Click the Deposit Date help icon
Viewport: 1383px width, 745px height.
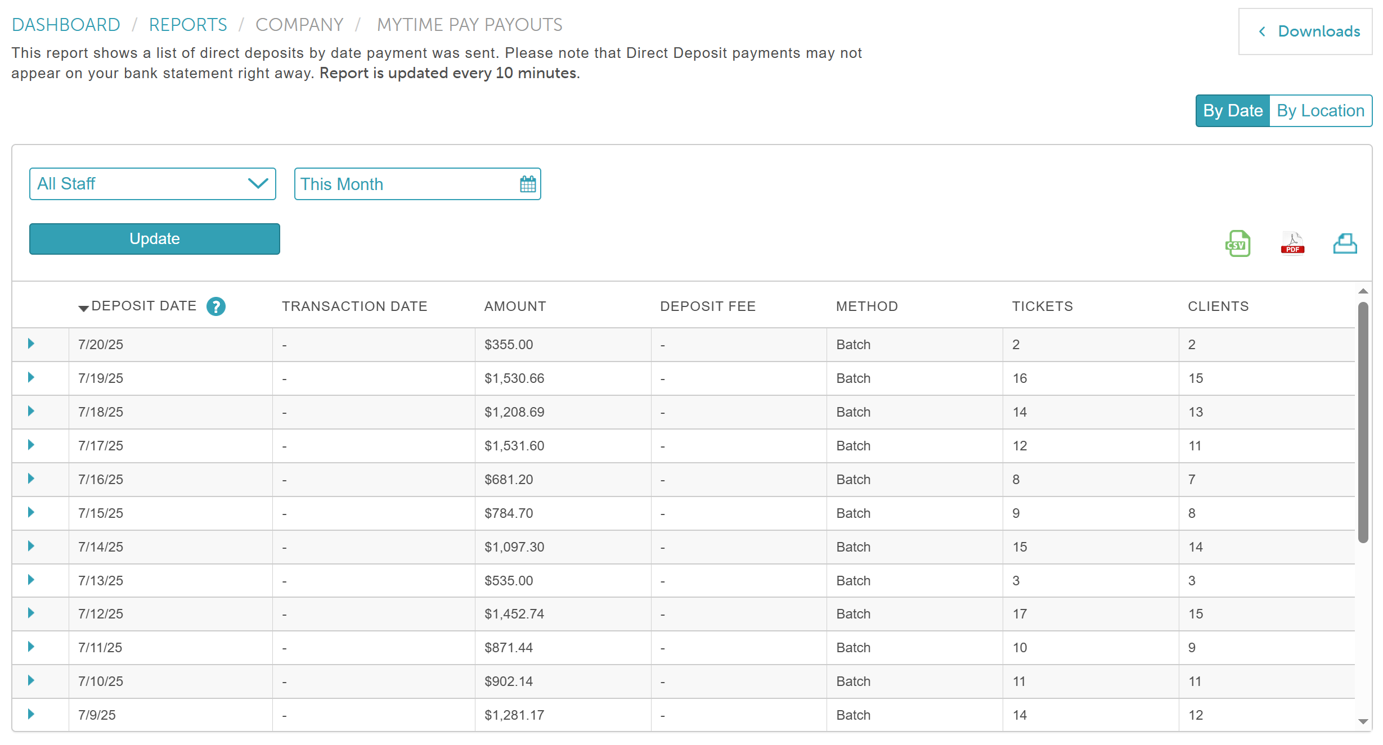[215, 306]
